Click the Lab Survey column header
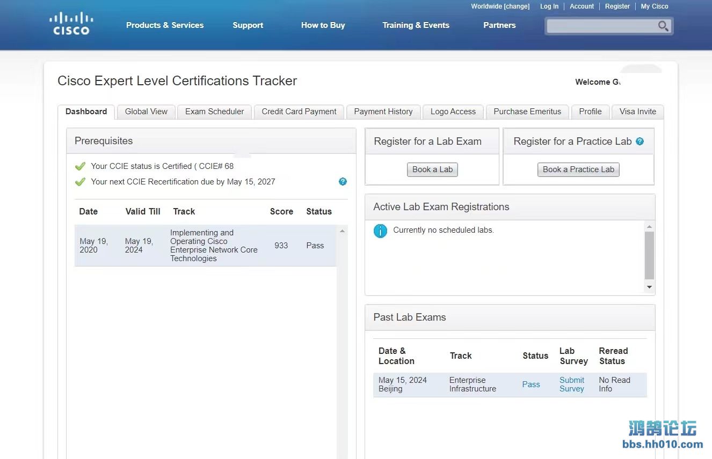 573,356
